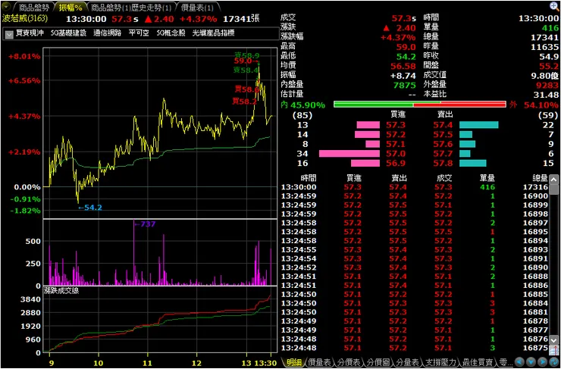Click the 總量 column header in tick list
The height and width of the screenshot is (369, 561).
(x=540, y=178)
